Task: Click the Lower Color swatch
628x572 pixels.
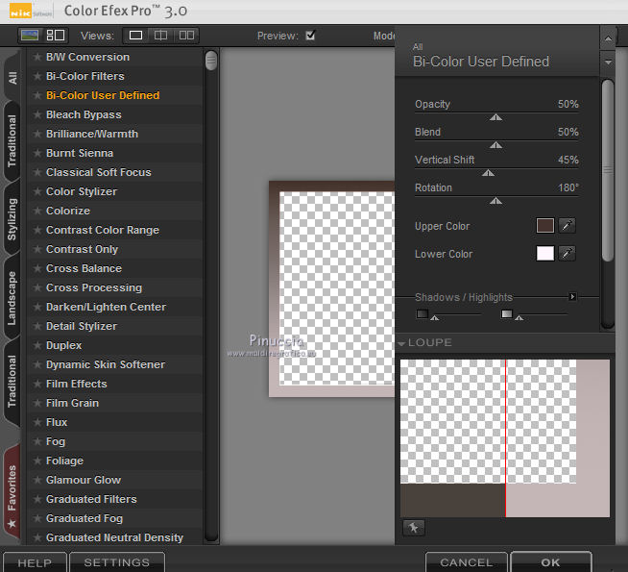Action: pos(545,254)
